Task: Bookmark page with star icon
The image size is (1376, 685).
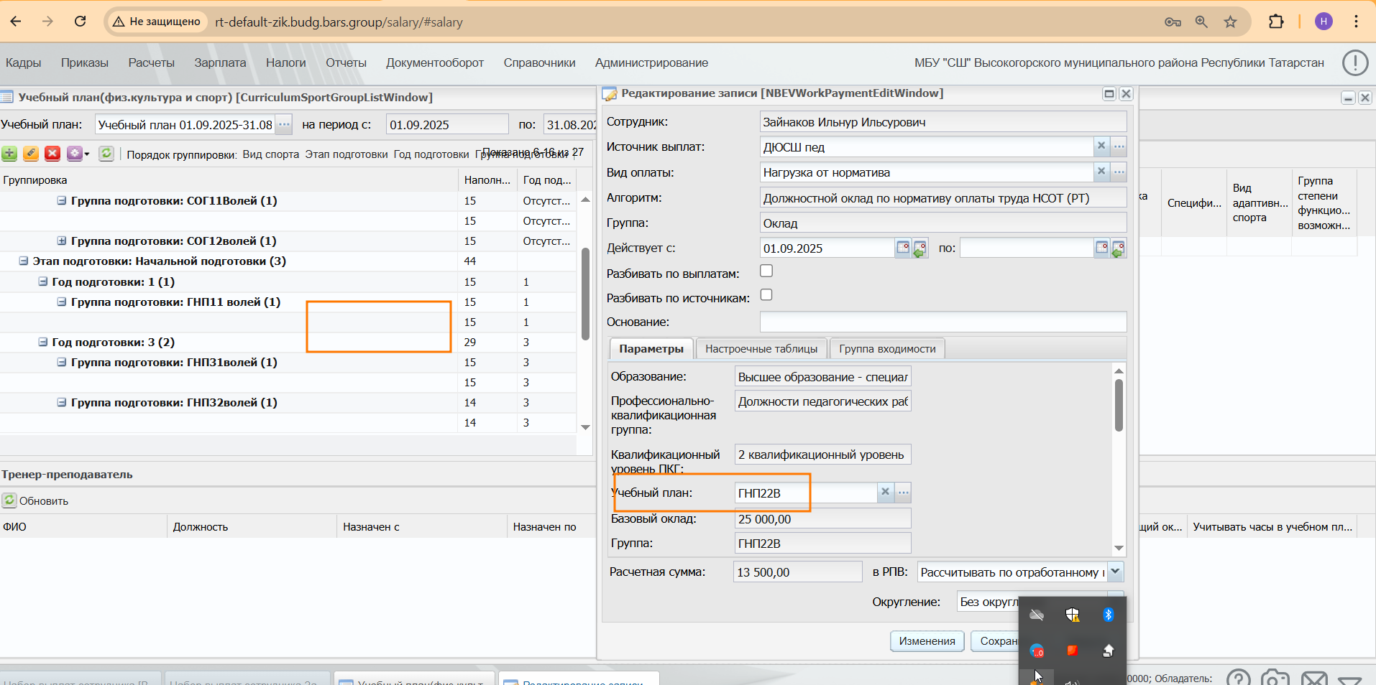Action: (1231, 22)
